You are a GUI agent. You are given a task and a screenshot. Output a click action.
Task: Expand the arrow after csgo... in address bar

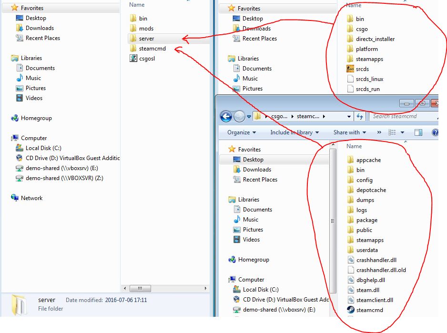(x=292, y=116)
